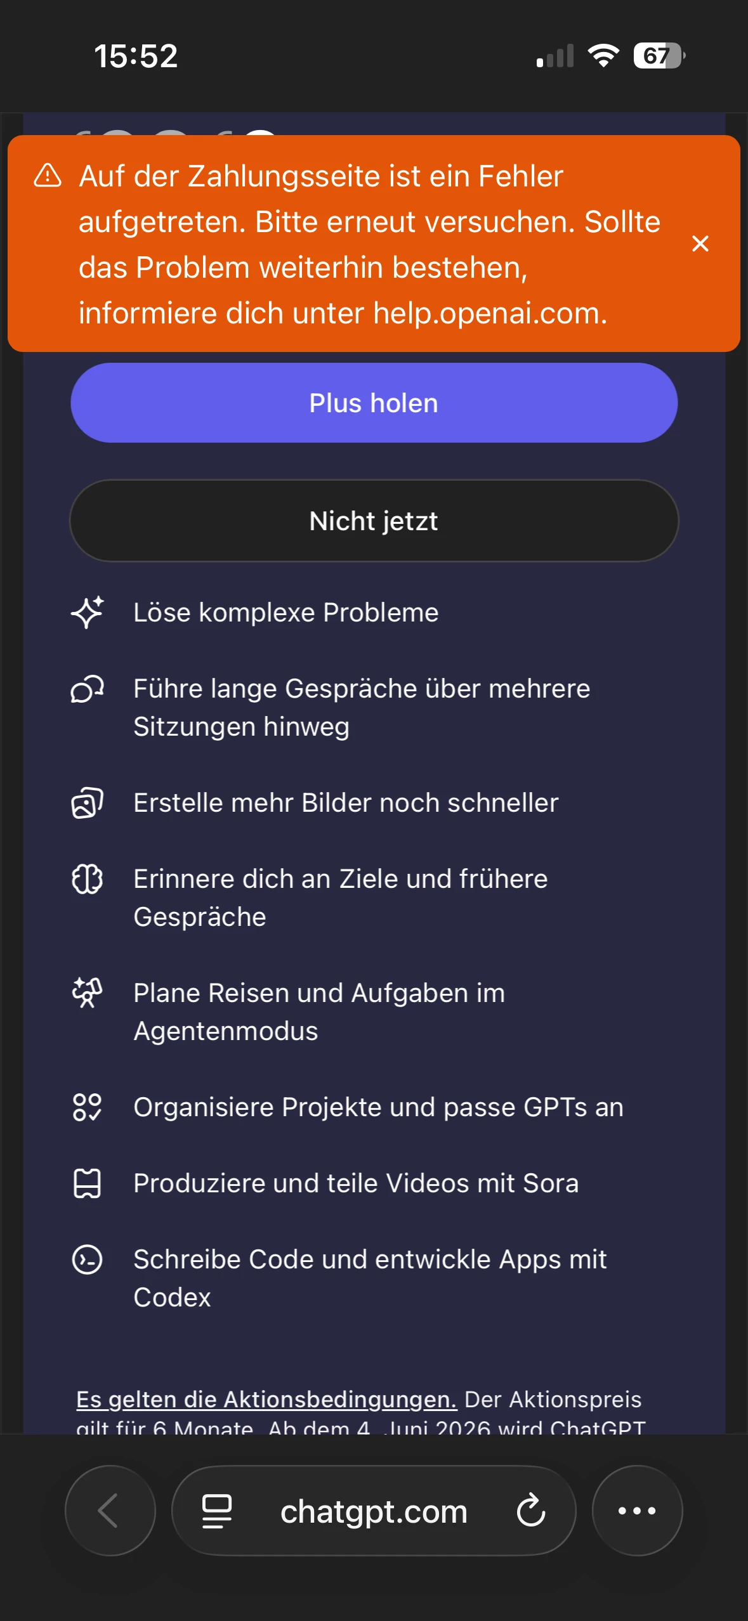748x1621 pixels.
Task: Click the agent mode icon beside Plane Reisen
Action: click(87, 993)
